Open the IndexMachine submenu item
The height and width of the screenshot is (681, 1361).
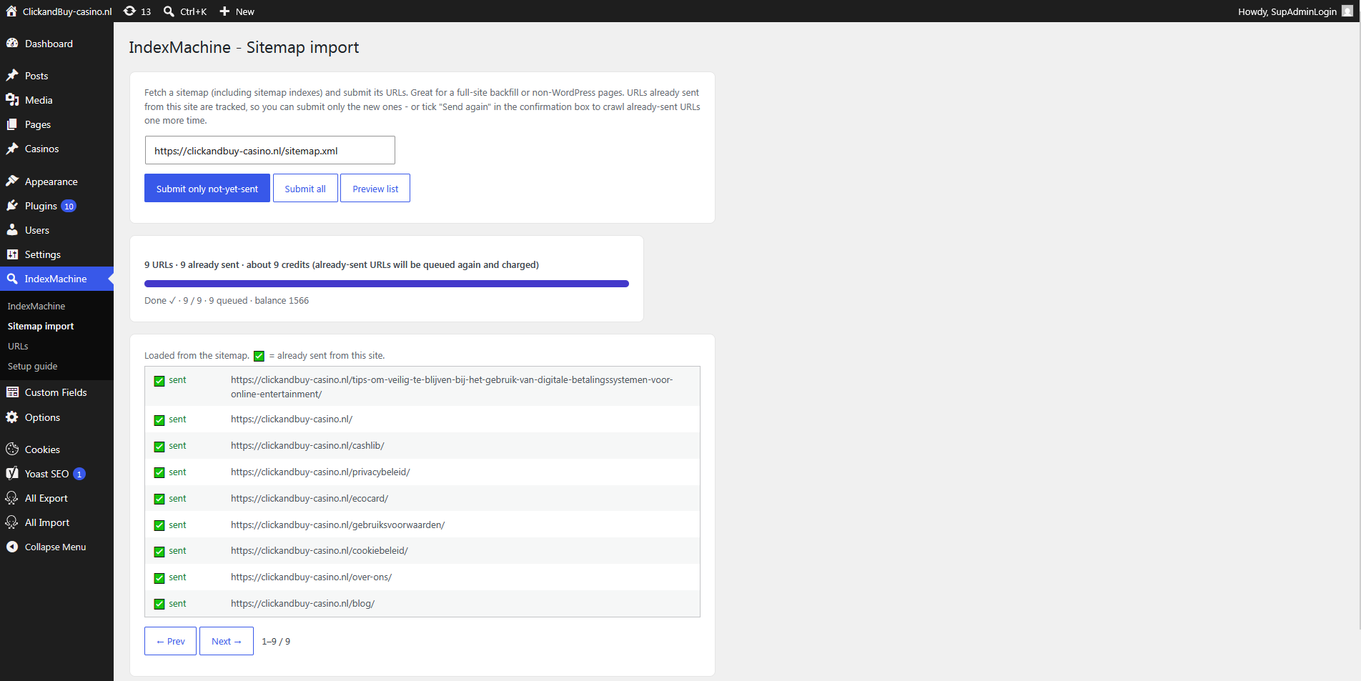coord(36,306)
